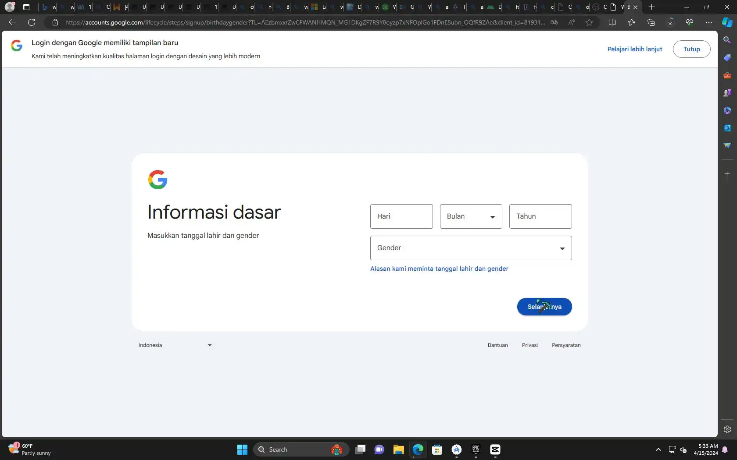Reload the current page

(32, 22)
